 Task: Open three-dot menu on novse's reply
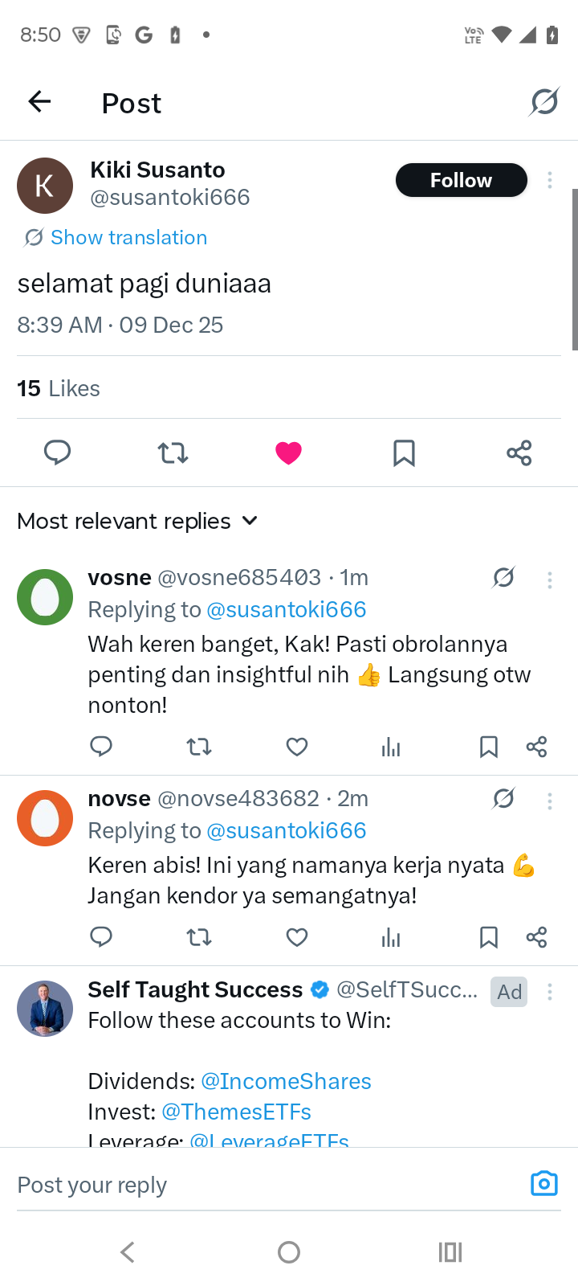[x=550, y=801]
